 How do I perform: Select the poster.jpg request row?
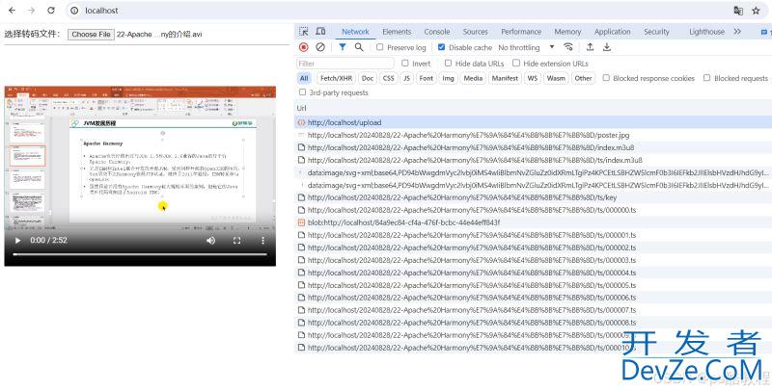point(533,135)
